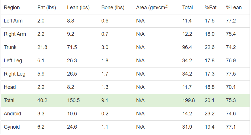
Task: Click the Android %Fat value 23.2
Action: point(209,114)
